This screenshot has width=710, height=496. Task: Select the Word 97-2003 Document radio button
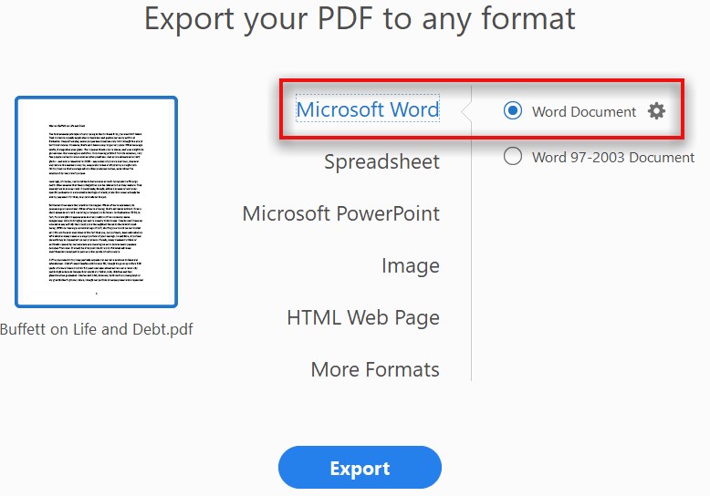513,156
